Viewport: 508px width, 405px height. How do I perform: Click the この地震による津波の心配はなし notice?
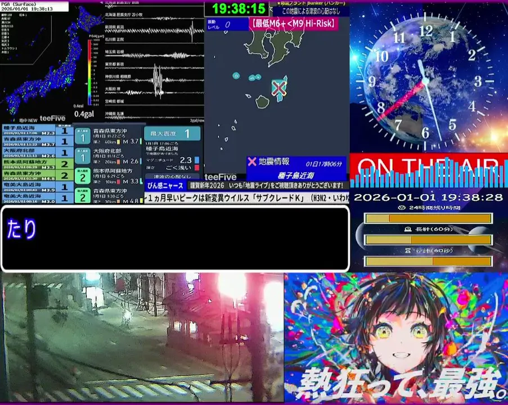coord(311,11)
